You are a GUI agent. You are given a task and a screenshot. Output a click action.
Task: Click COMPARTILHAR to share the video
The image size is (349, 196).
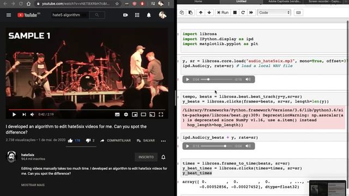tap(116, 140)
